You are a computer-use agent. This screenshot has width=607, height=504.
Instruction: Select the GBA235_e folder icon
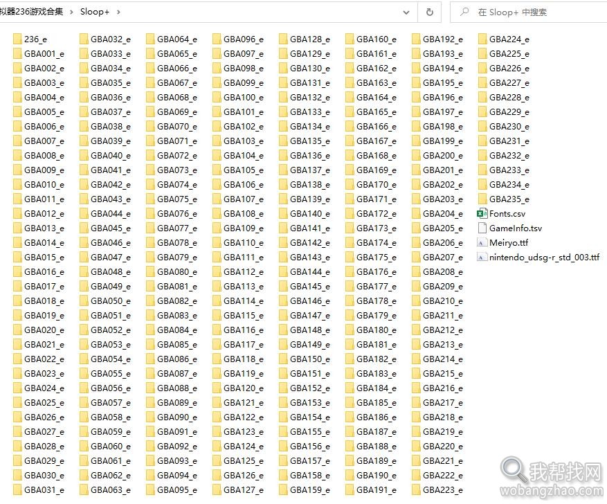coord(482,199)
